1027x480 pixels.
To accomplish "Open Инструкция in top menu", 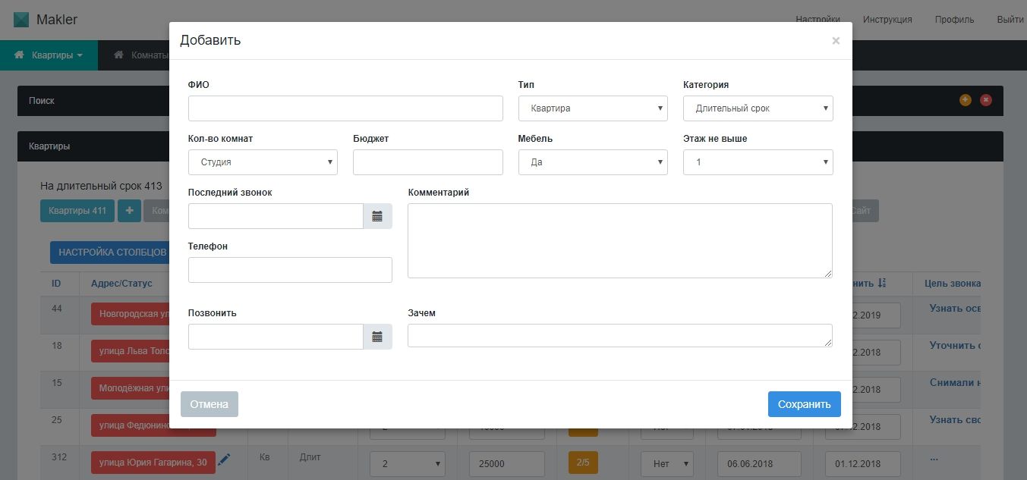I will click(887, 20).
